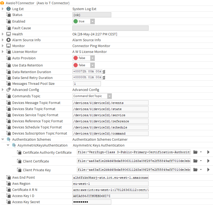Open the Enabled true/false dropdown

tap(92, 22)
